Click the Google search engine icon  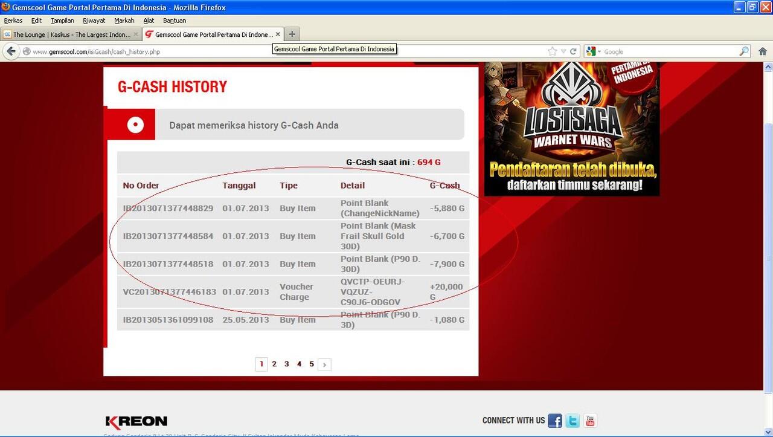591,51
